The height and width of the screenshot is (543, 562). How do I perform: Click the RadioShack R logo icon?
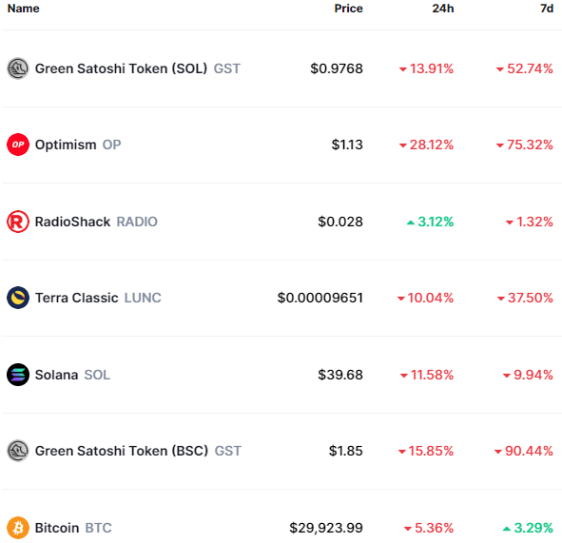(x=18, y=222)
